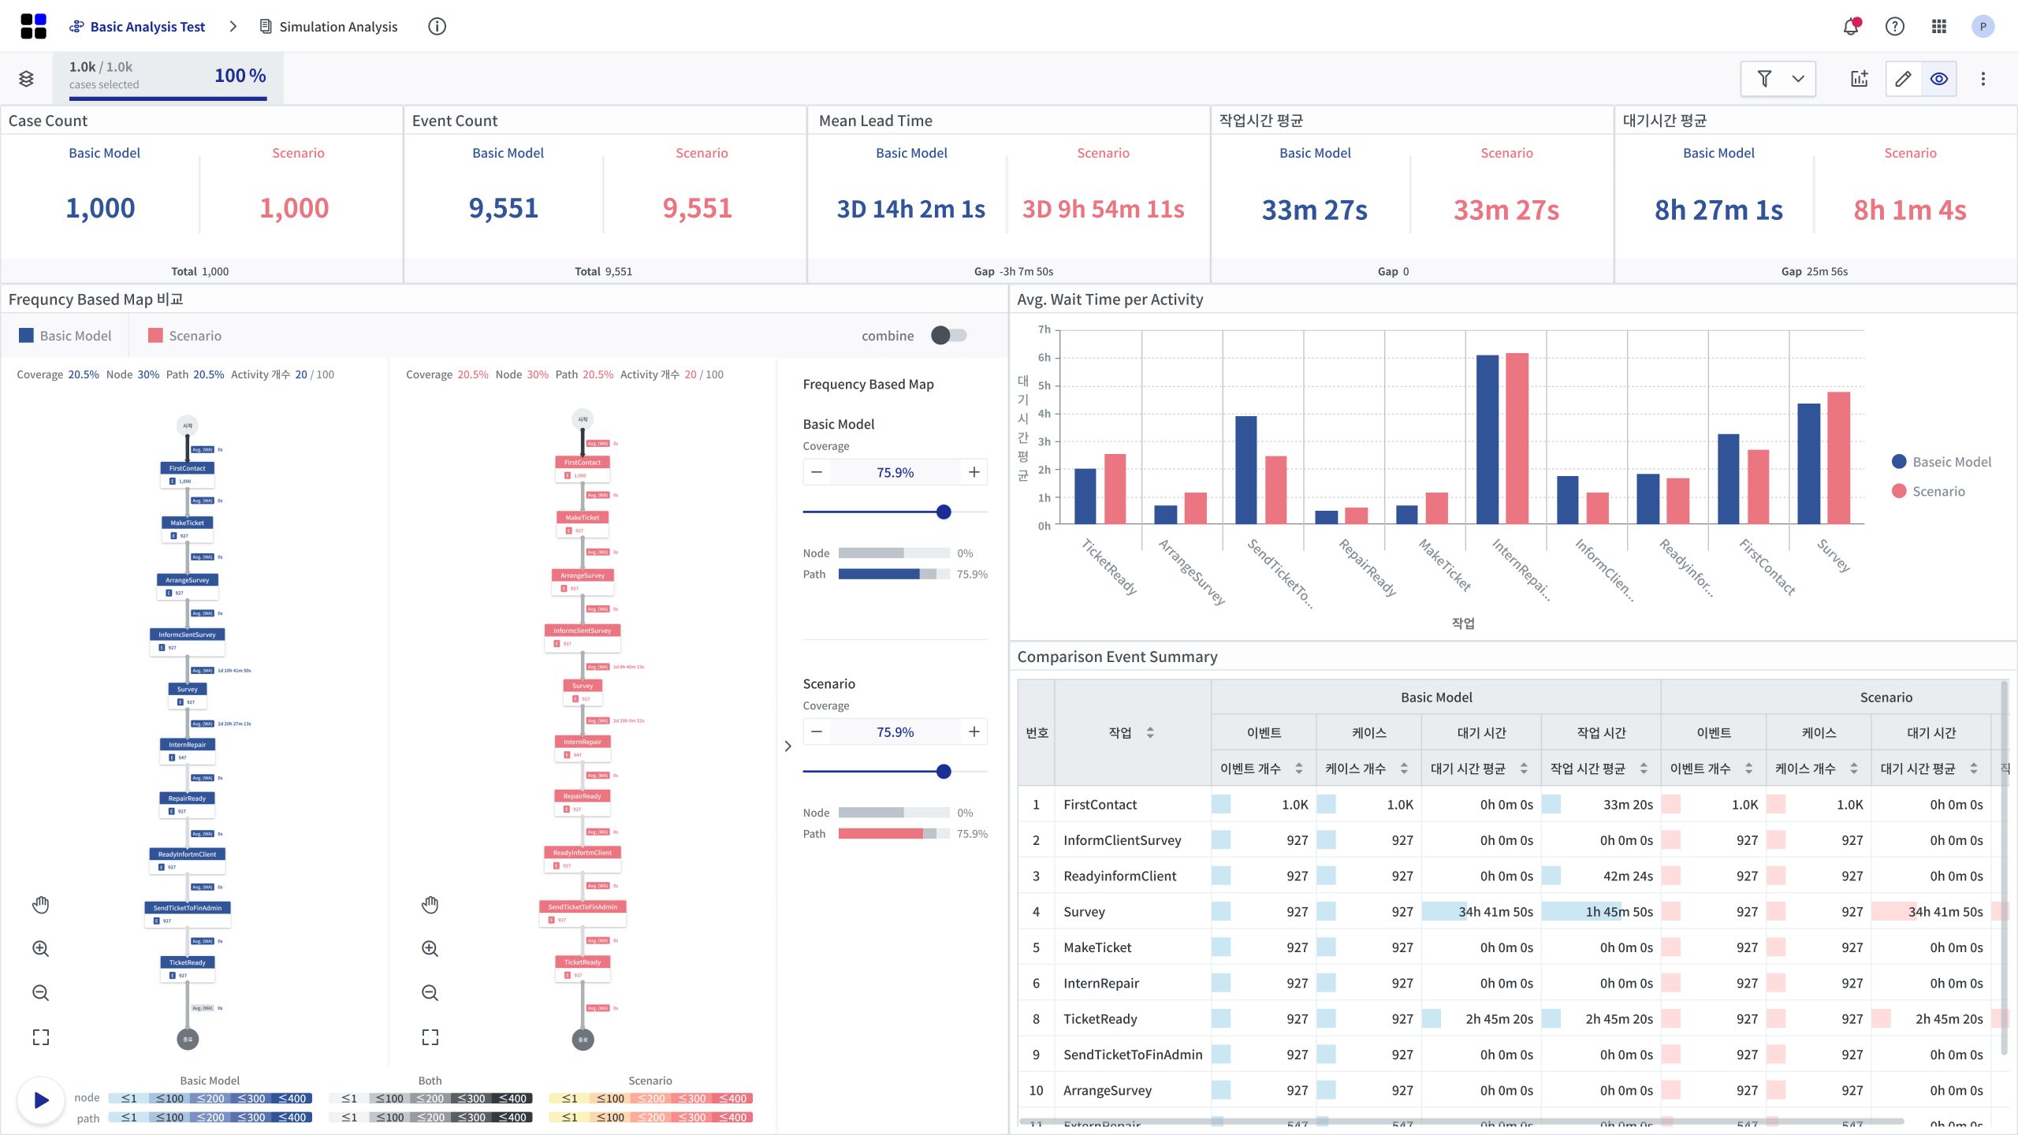This screenshot has width=2018, height=1135.
Task: Select the Survey row in event summary
Action: click(x=1510, y=911)
